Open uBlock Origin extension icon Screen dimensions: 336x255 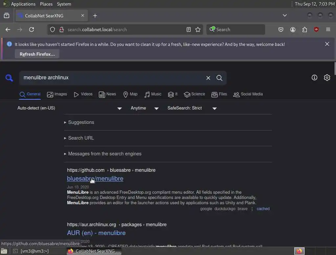tap(316, 29)
